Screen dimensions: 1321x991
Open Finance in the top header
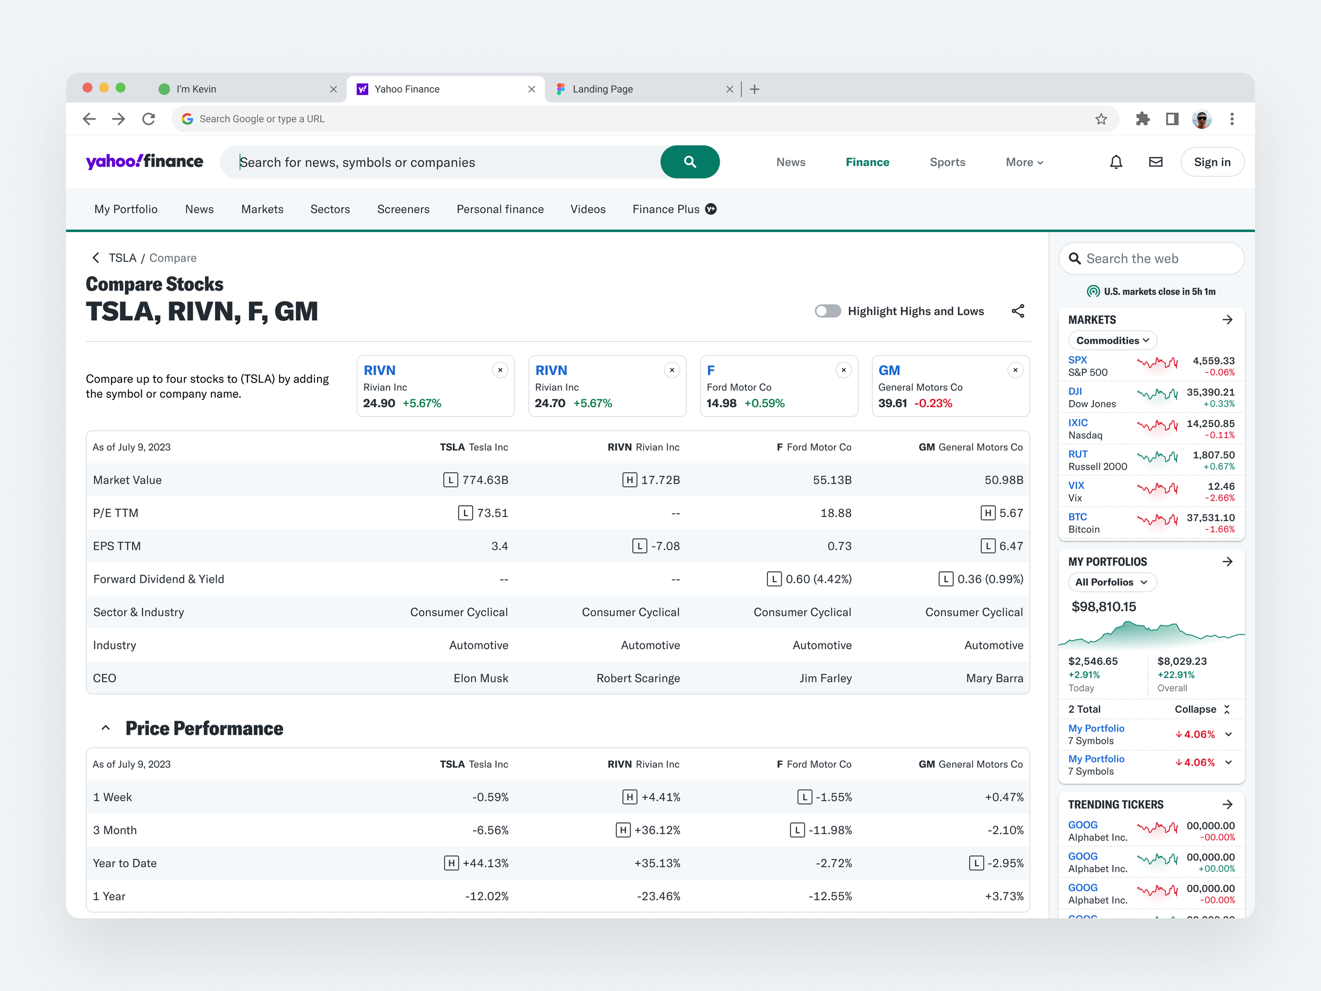pos(867,162)
